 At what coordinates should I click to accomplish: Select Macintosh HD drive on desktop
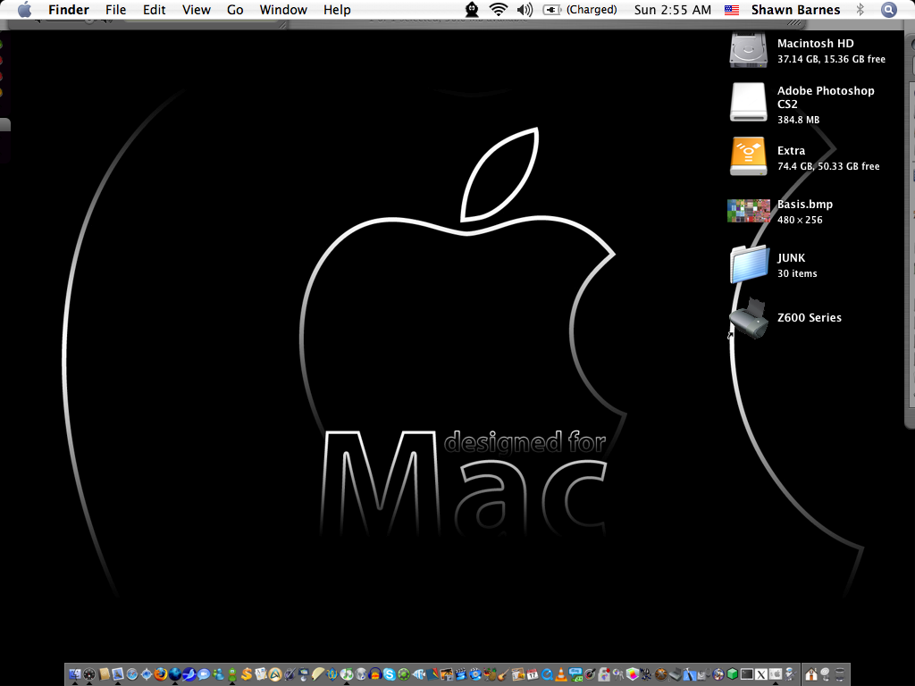(x=748, y=50)
